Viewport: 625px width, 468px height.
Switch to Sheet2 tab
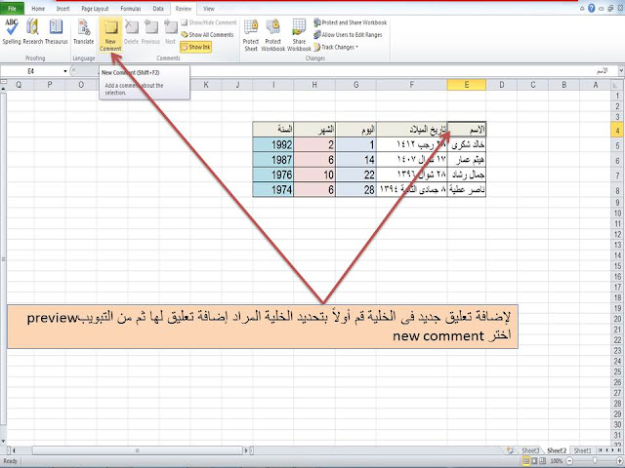tap(557, 450)
